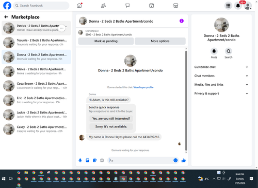
Task: Open File Explorer from the taskbar
Action: point(26,173)
